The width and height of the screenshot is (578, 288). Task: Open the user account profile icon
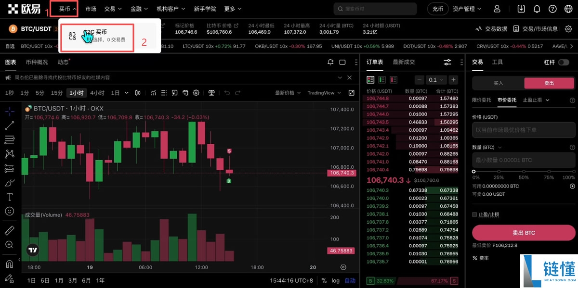497,9
